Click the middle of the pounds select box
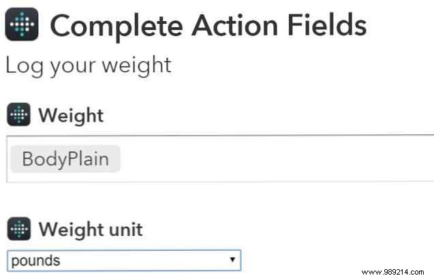 pyautogui.click(x=123, y=260)
